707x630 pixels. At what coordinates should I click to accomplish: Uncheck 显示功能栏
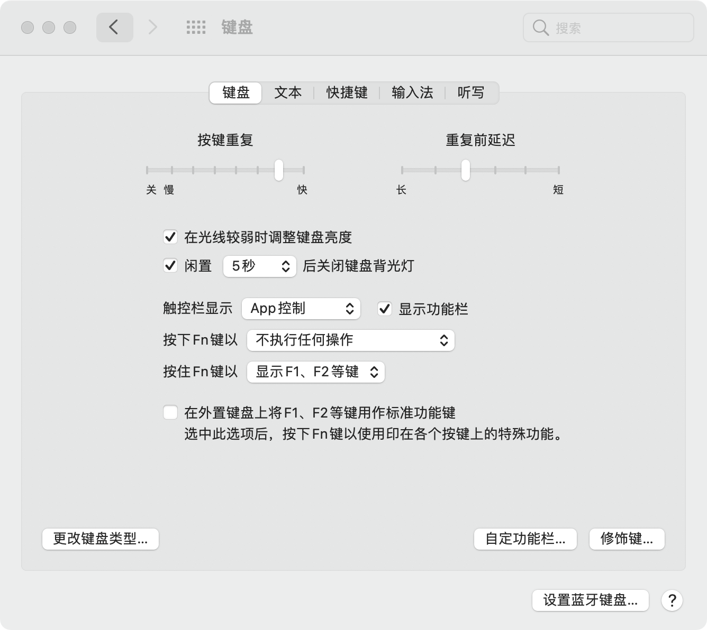[x=385, y=309]
